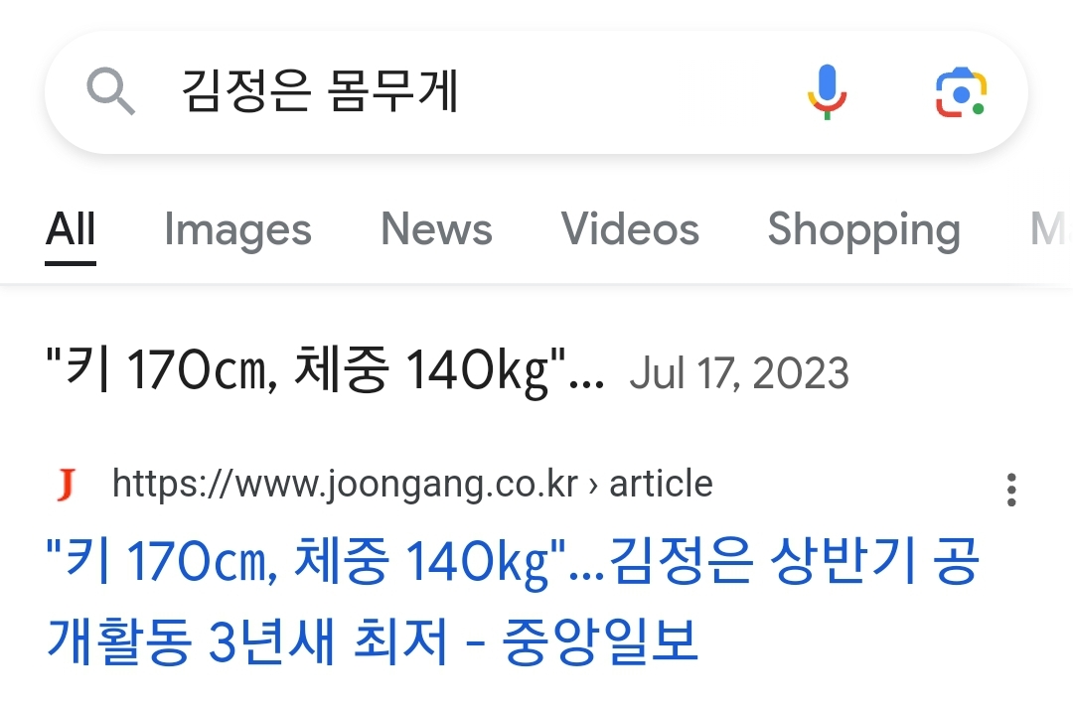Tap the magnifying glass search icon
The width and height of the screenshot is (1073, 708).
pos(111,93)
